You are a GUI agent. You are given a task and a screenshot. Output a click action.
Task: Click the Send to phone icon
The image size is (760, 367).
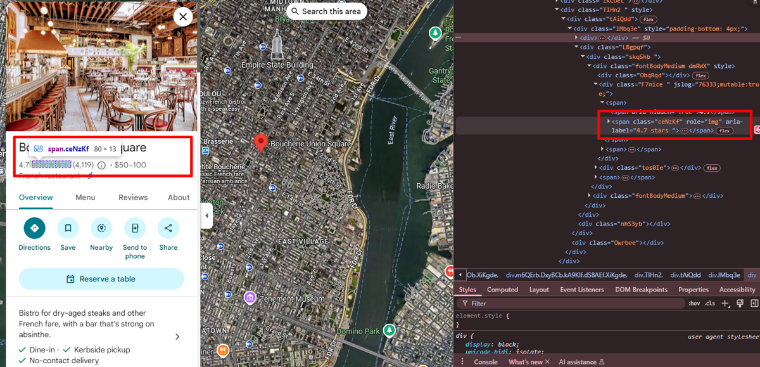135,228
